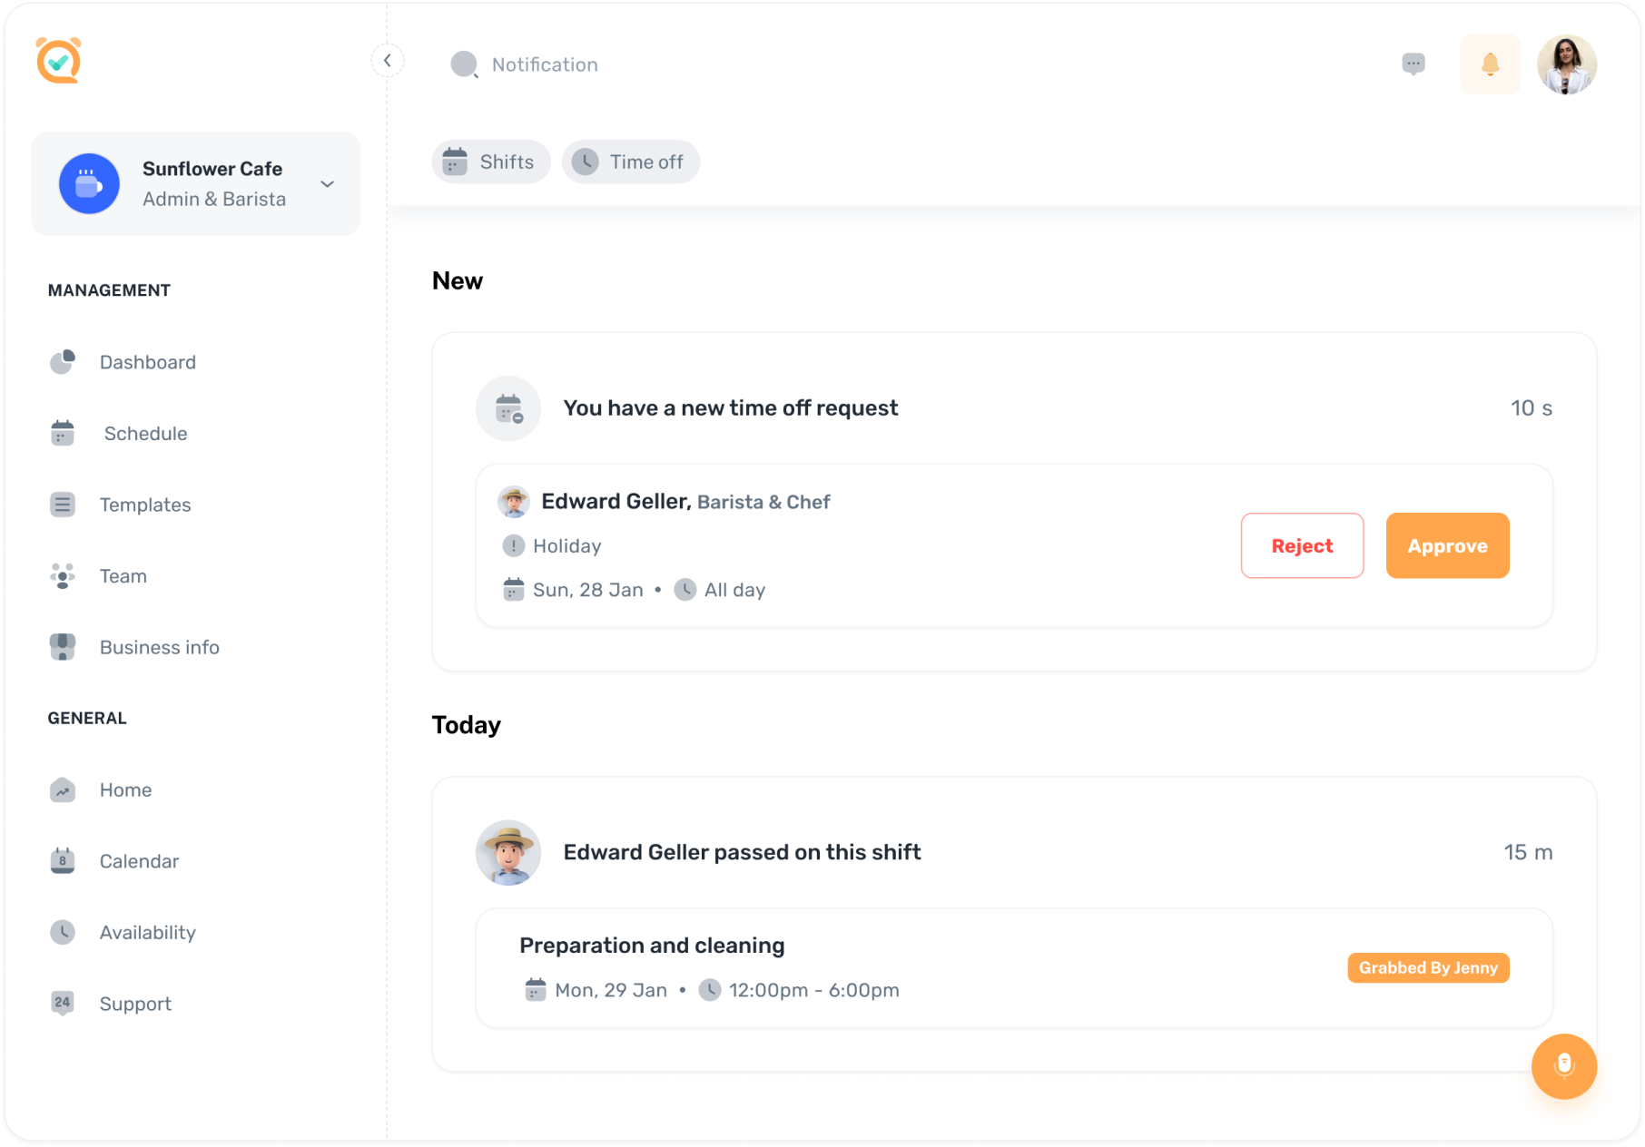Click the Support icon

pyautogui.click(x=62, y=1003)
